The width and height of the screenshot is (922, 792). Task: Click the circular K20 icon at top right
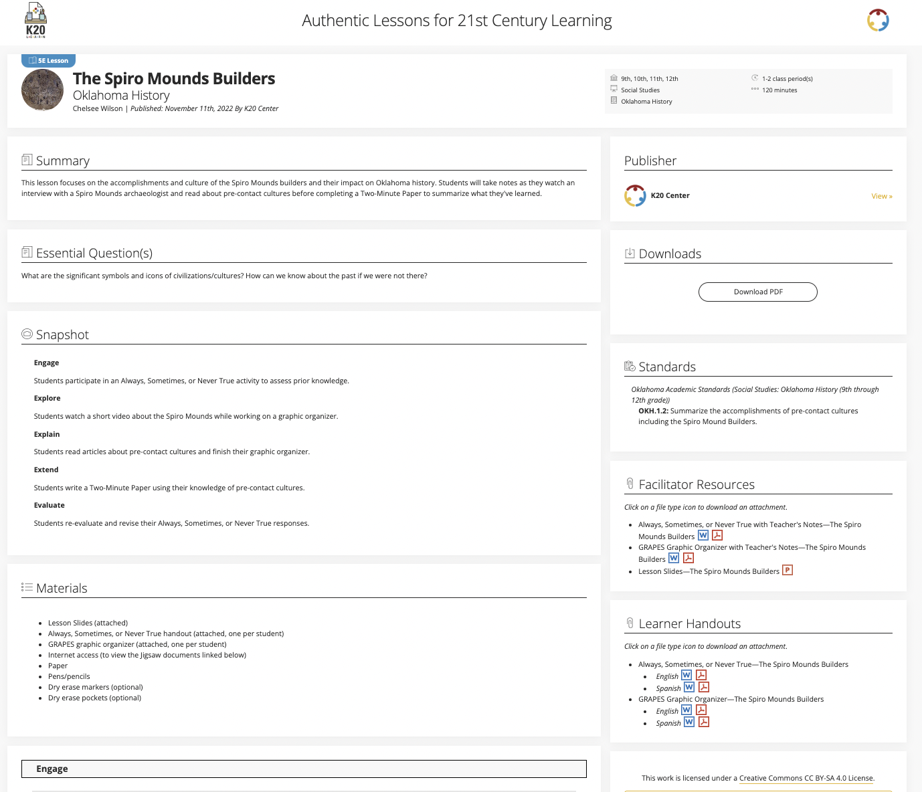[877, 21]
